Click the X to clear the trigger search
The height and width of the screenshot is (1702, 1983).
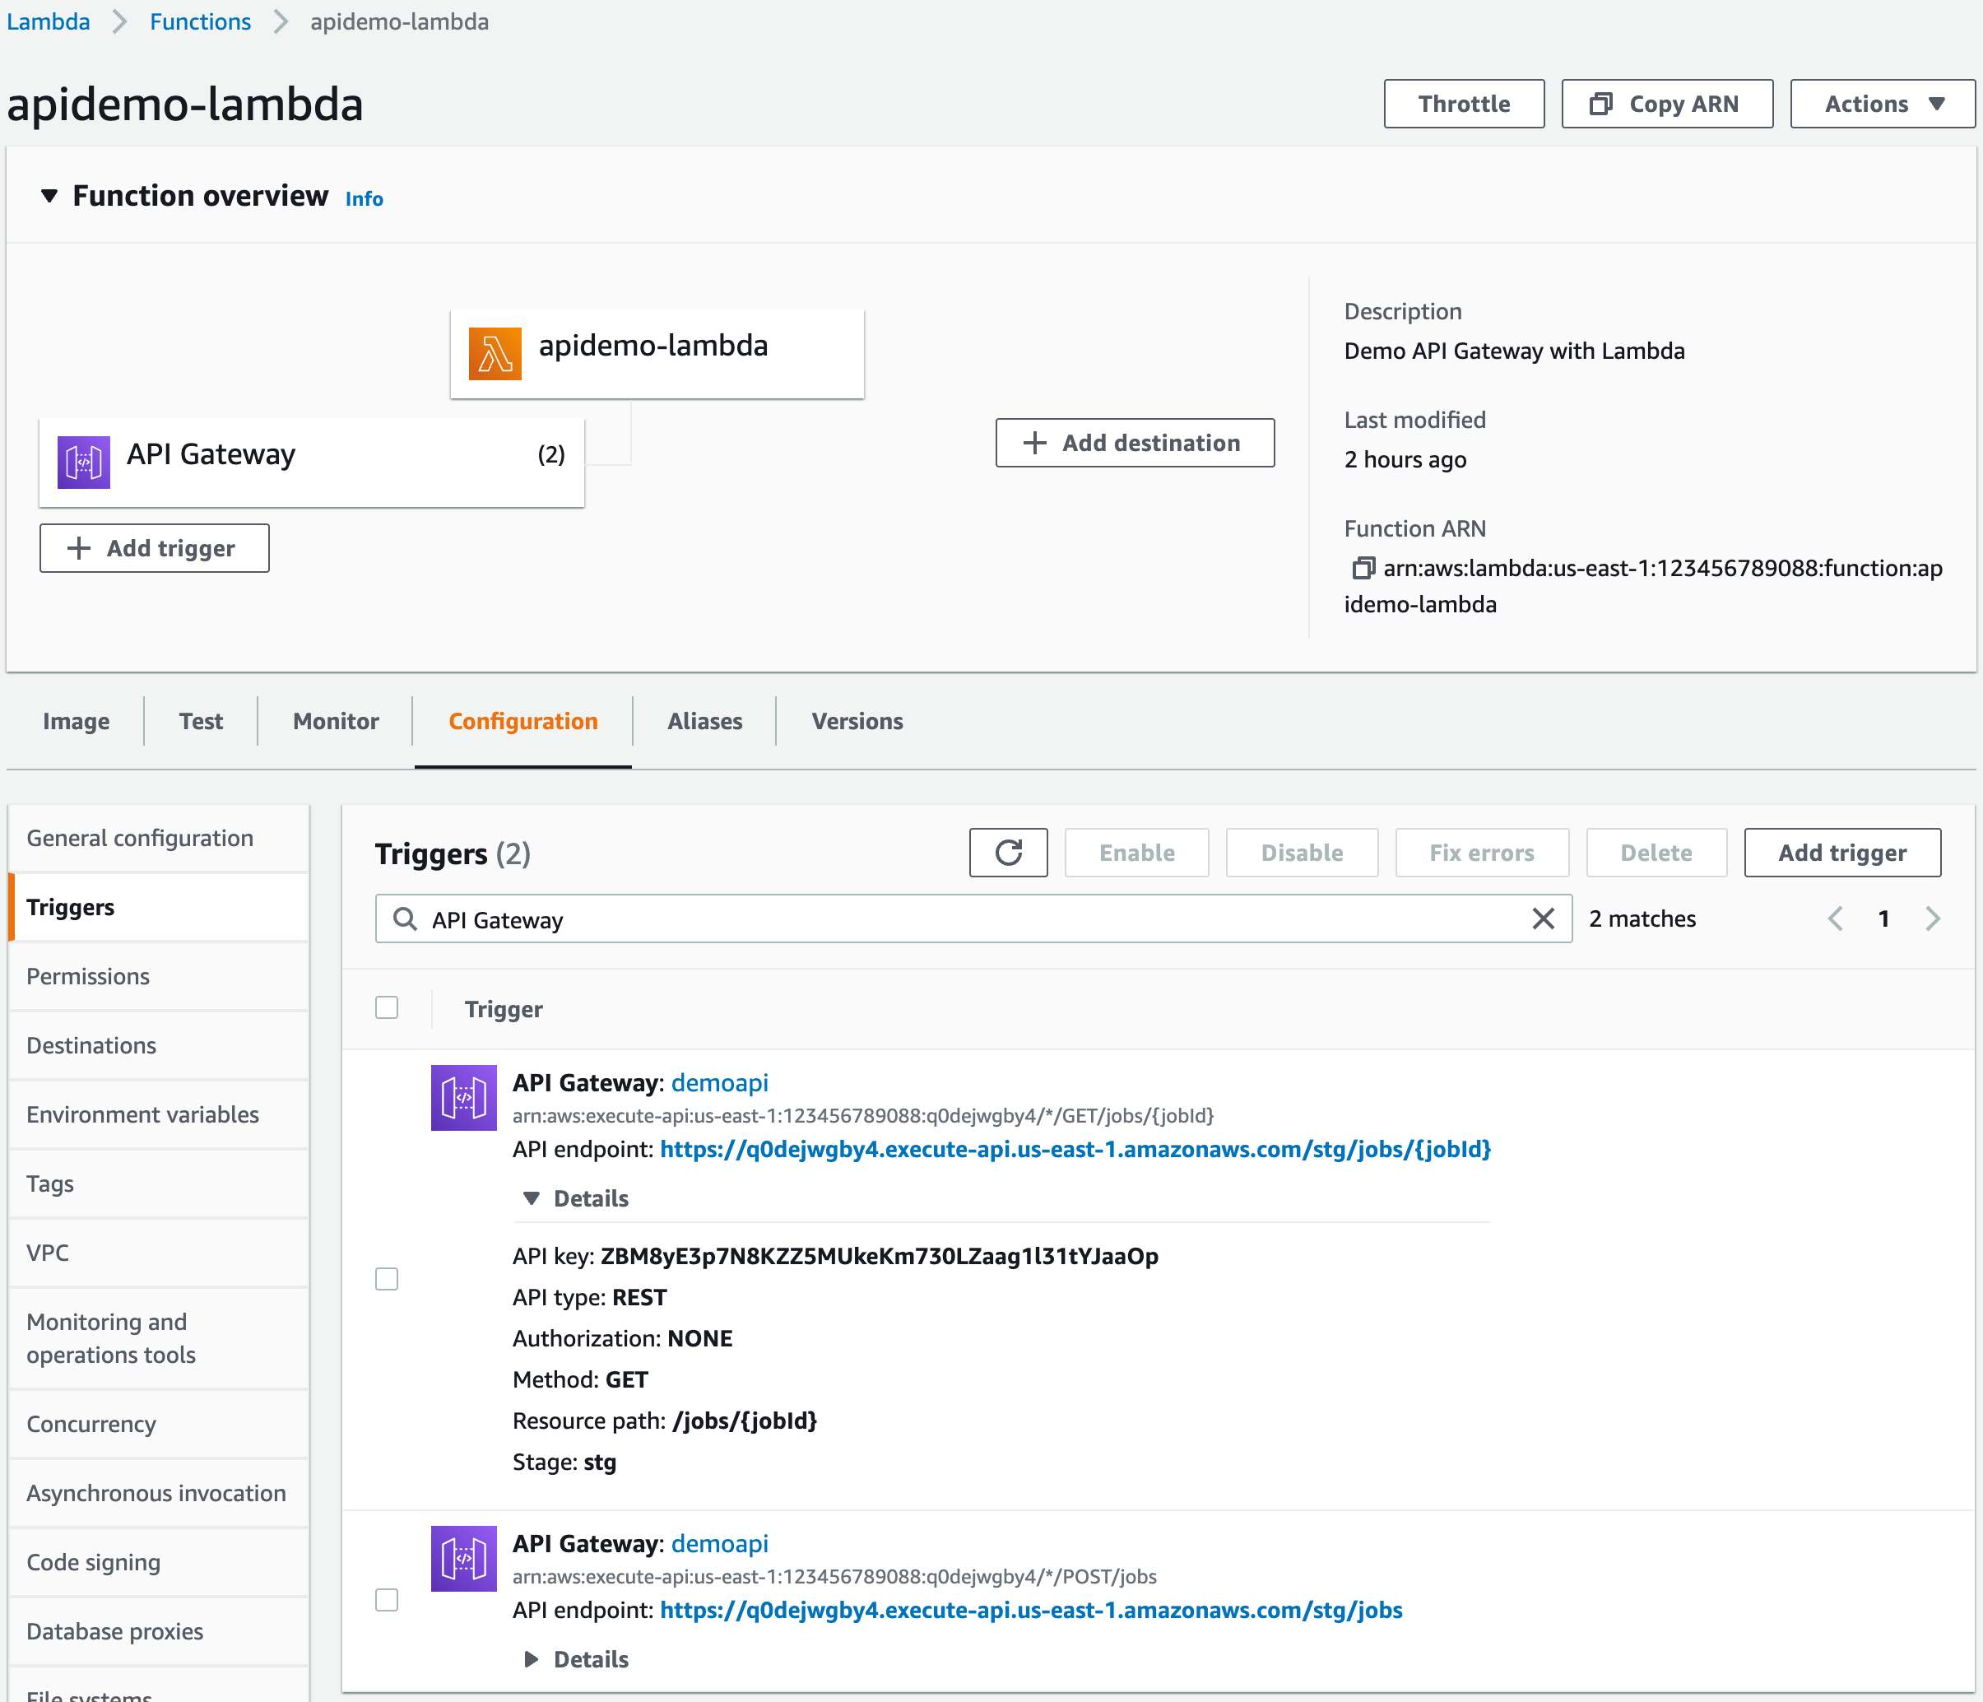1543,918
